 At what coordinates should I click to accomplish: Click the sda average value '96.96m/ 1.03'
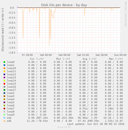click(x=88, y=118)
